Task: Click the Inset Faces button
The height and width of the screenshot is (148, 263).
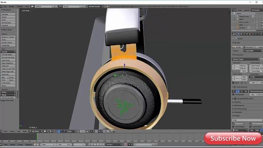Action: pyautogui.click(x=8, y=60)
